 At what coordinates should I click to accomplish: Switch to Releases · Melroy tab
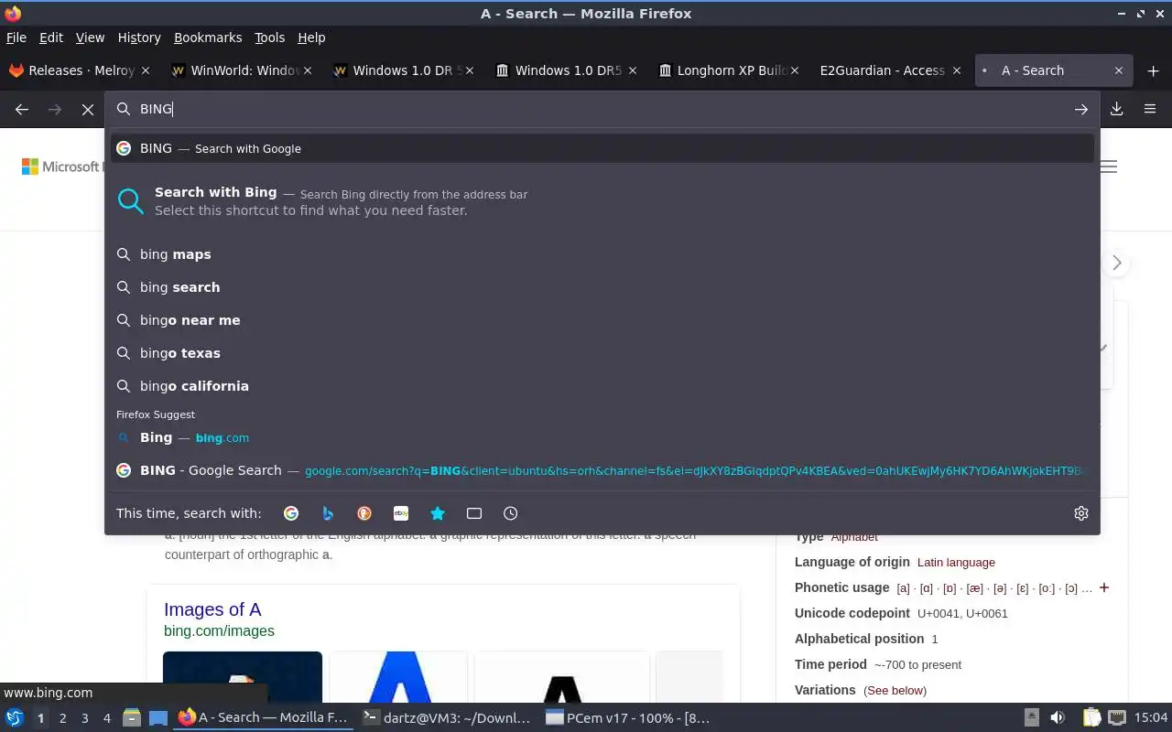click(x=80, y=70)
